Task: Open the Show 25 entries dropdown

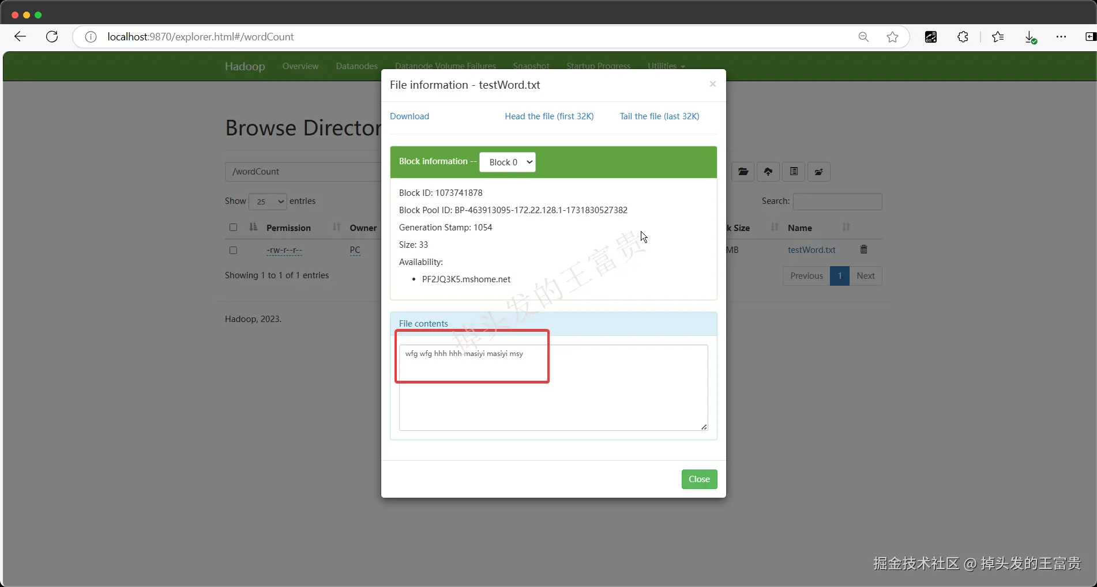Action: (x=268, y=201)
